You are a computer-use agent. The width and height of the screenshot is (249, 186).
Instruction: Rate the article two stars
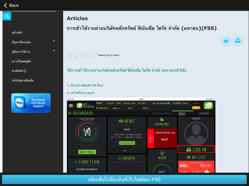point(76,55)
